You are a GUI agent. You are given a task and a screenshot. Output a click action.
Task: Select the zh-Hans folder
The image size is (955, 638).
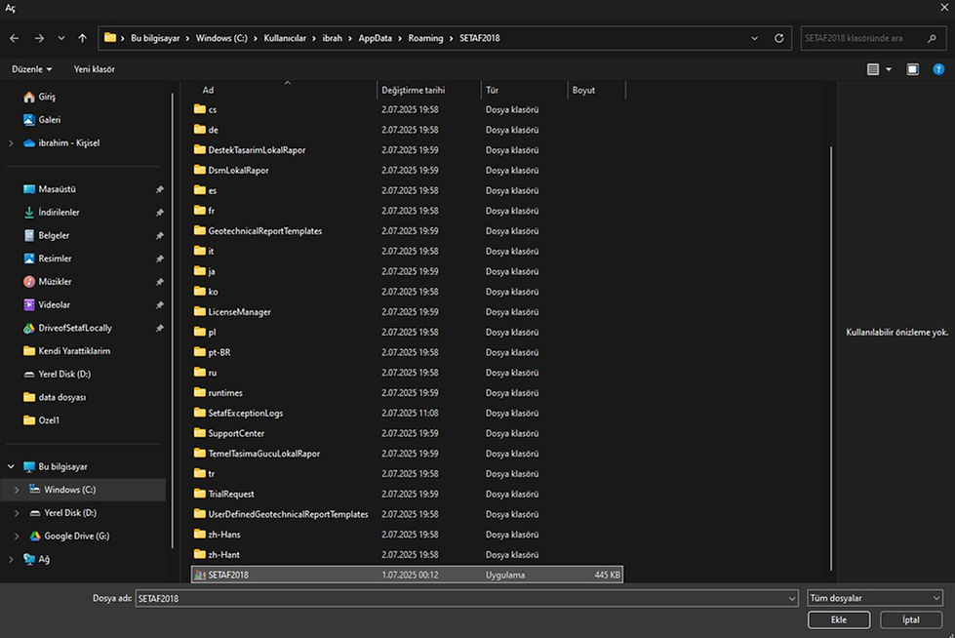(224, 535)
